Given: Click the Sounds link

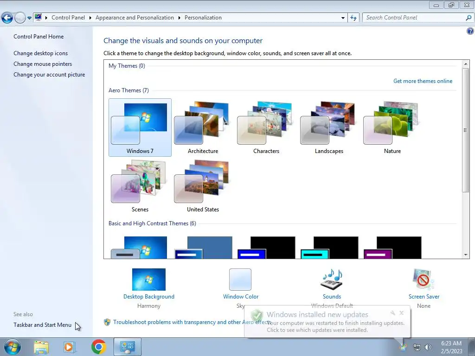Looking at the screenshot, I should coord(332,297).
